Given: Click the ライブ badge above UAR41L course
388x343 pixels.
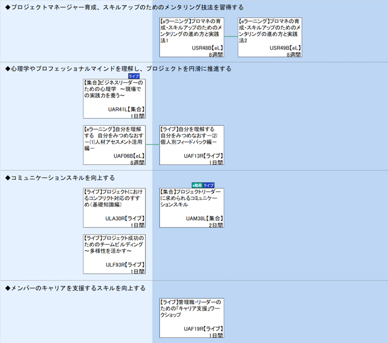Looking at the screenshot, I should pos(134,76).
